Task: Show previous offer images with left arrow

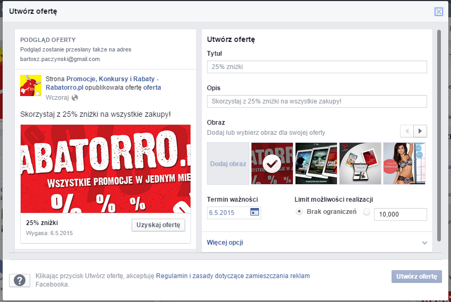Action: click(x=407, y=131)
